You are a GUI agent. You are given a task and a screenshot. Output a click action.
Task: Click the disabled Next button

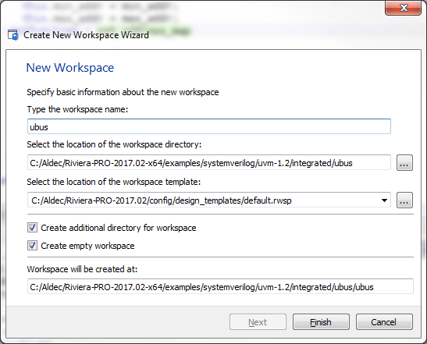tap(258, 322)
